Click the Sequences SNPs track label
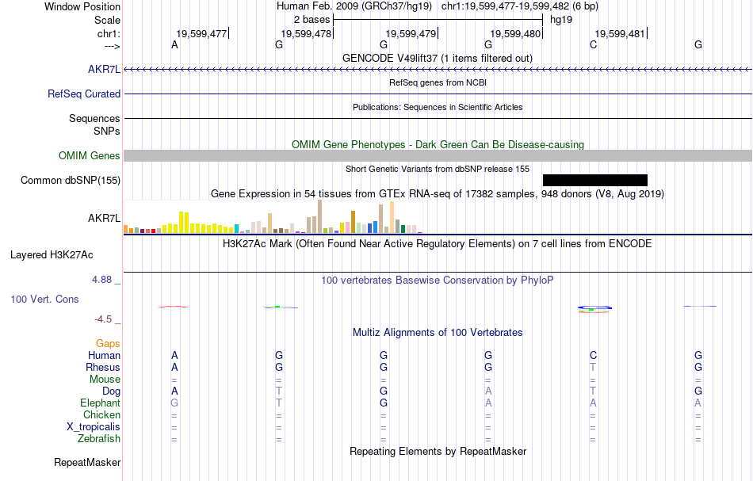This screenshot has width=753, height=481. pyautogui.click(x=94, y=125)
